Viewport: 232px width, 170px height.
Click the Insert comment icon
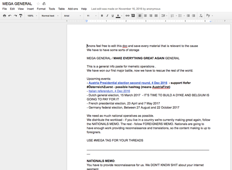(133, 16)
